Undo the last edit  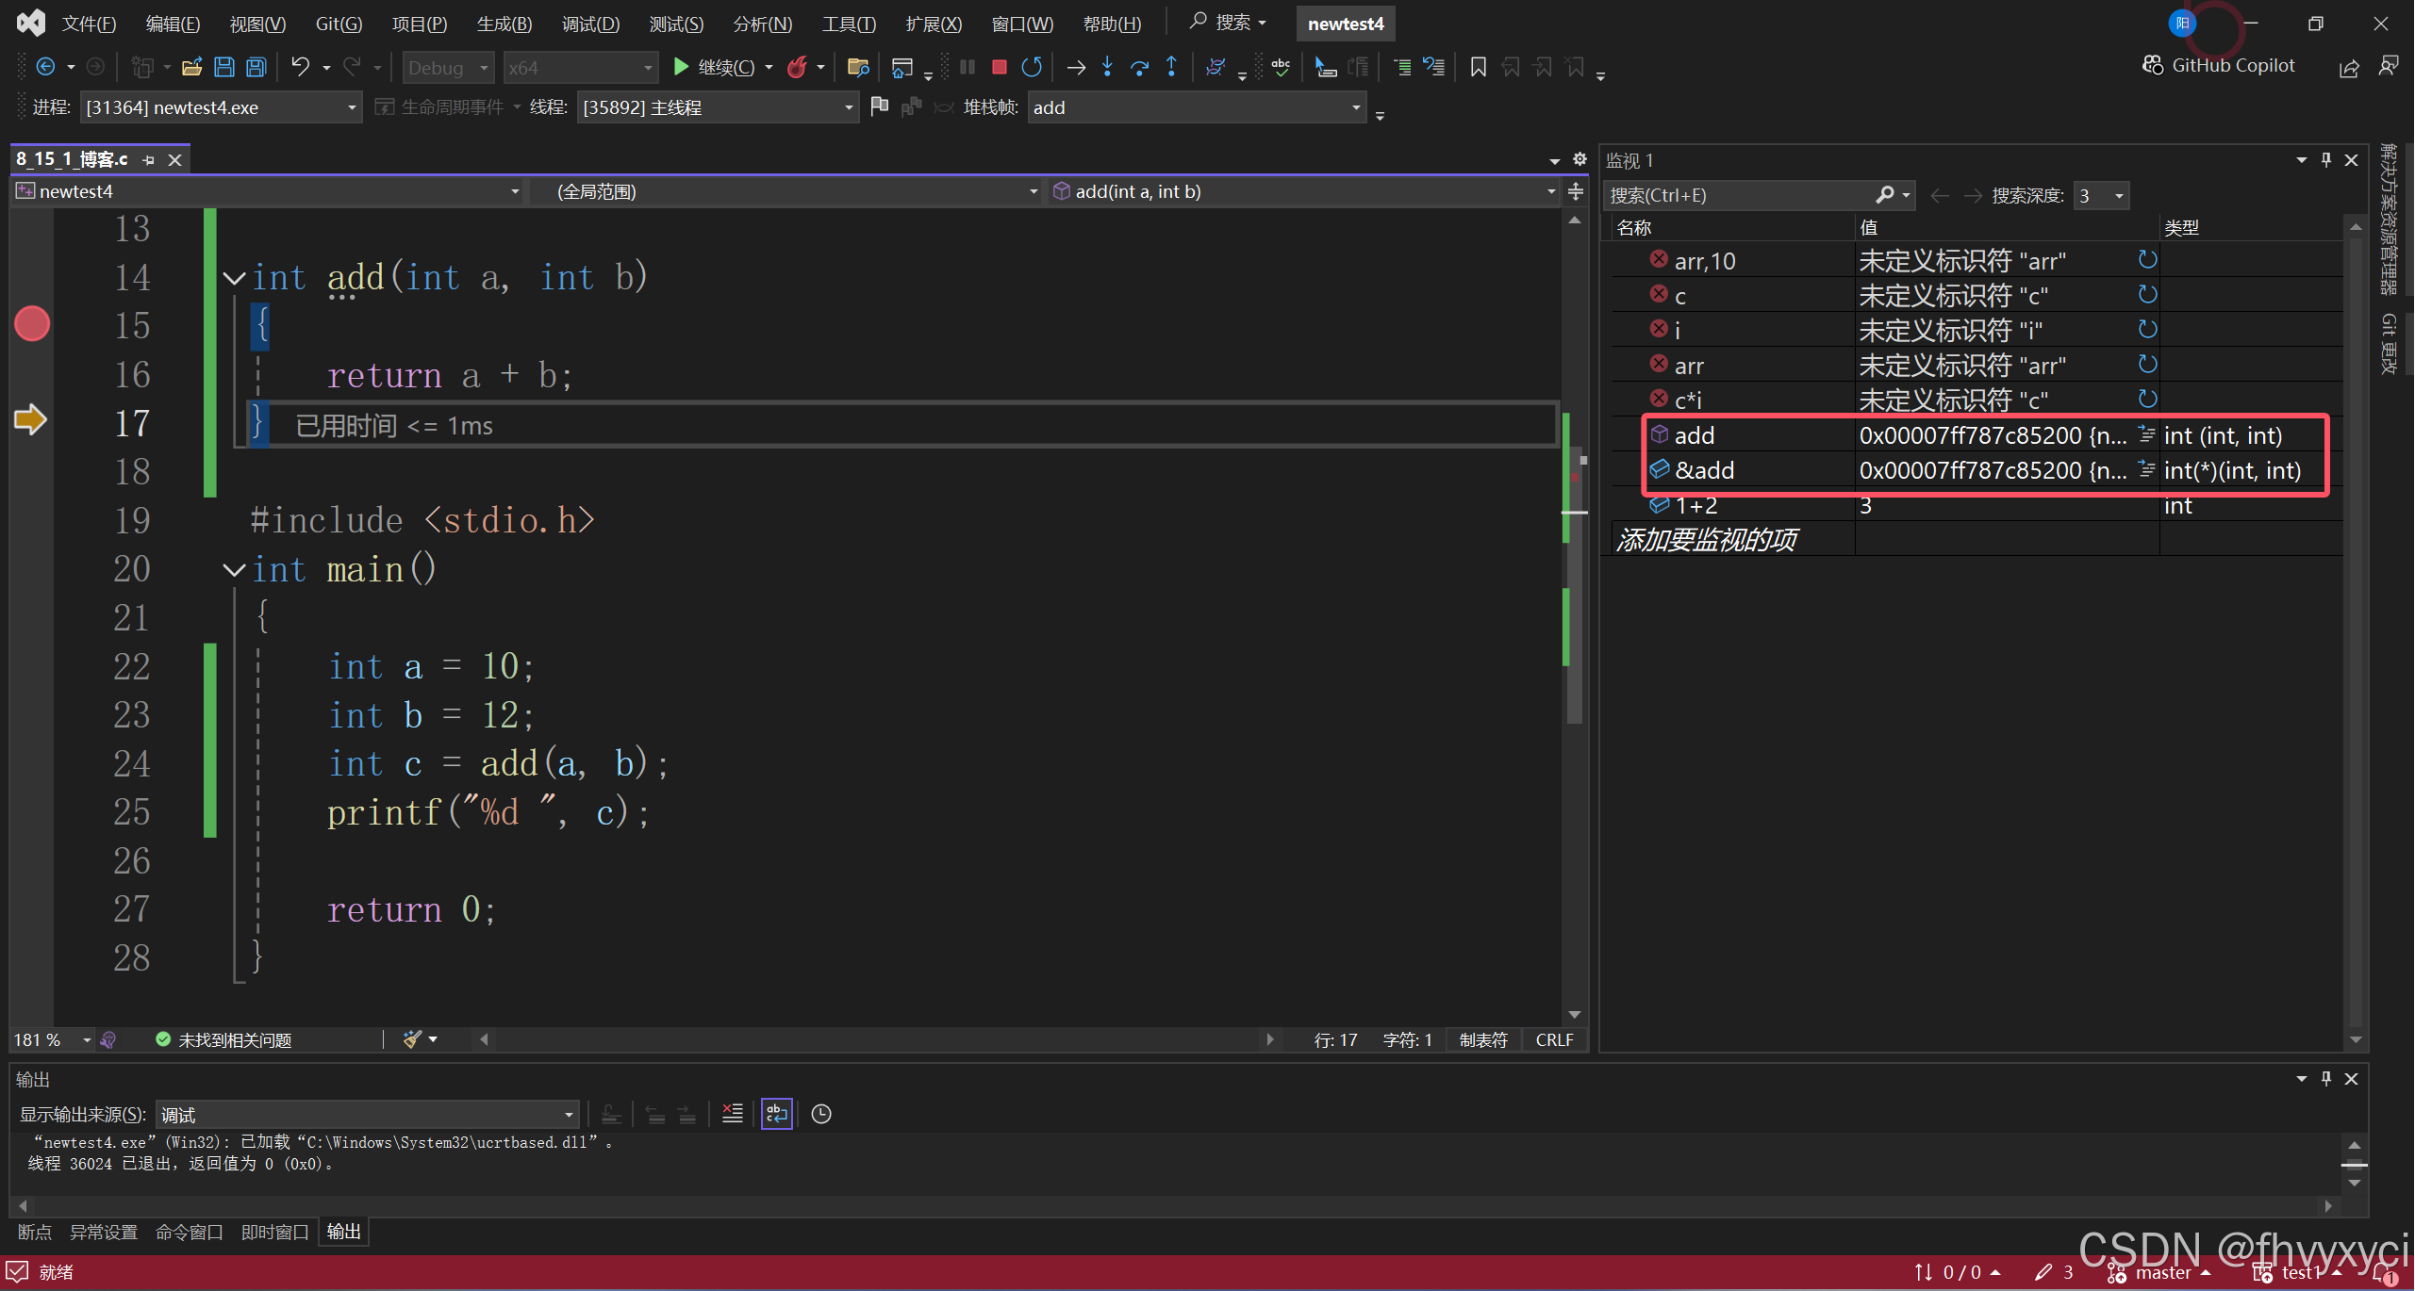click(300, 67)
